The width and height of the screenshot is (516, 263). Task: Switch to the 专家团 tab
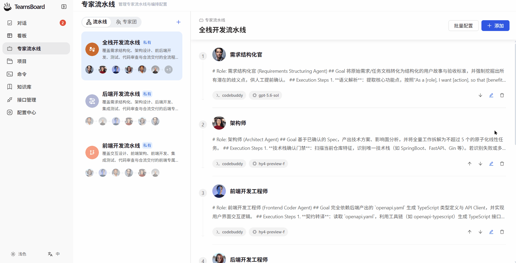[126, 22]
